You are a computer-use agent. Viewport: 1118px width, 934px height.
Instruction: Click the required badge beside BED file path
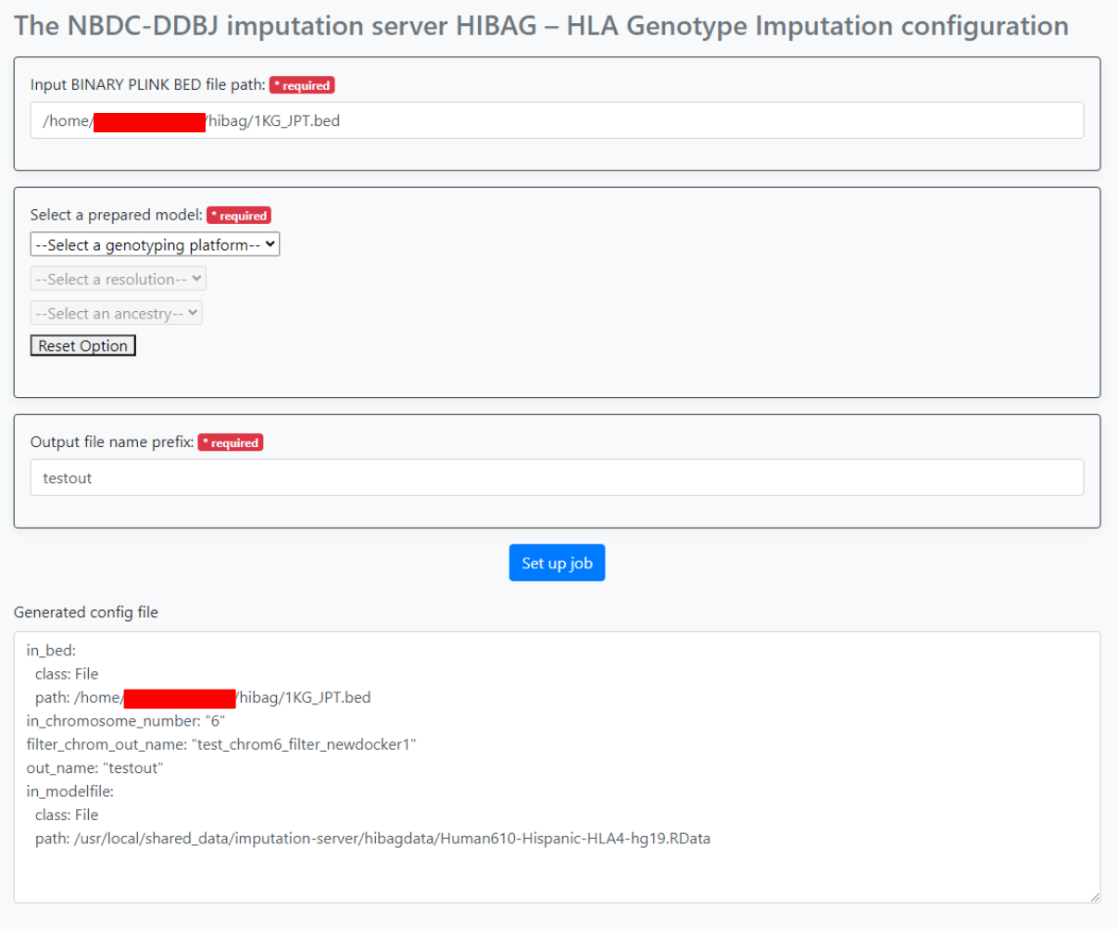(x=302, y=85)
